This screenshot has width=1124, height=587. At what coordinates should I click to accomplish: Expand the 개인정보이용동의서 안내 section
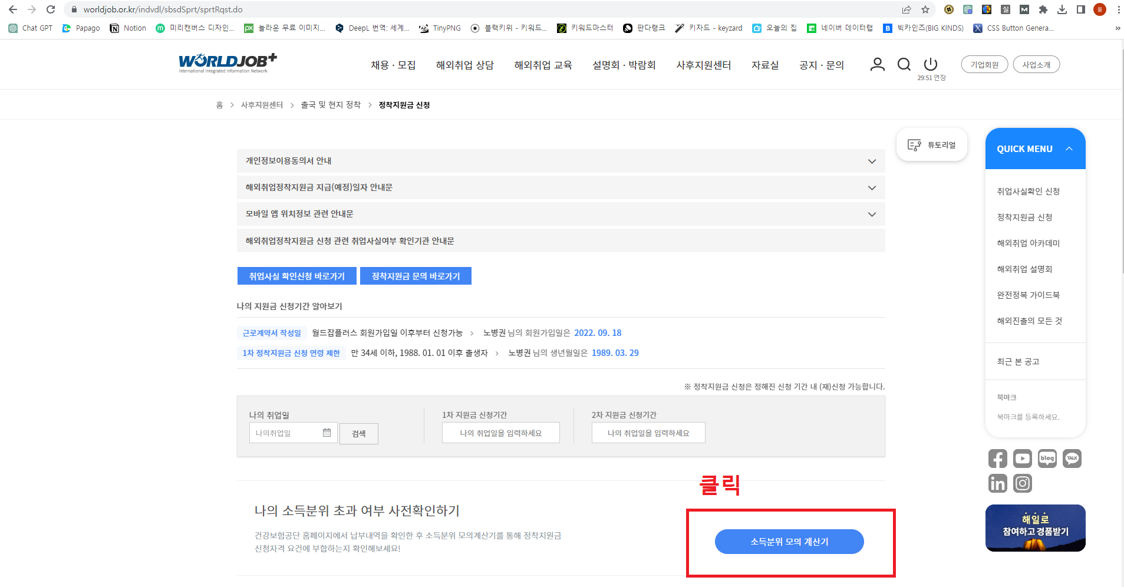[x=871, y=160]
